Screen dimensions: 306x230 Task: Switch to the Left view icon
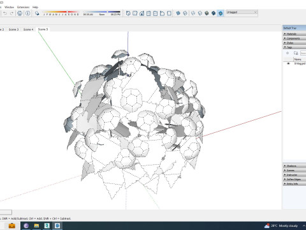(162, 13)
